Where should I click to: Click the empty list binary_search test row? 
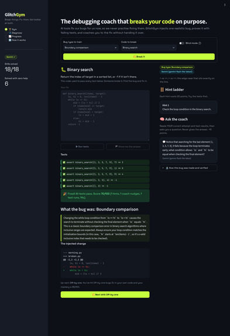[x=105, y=186]
